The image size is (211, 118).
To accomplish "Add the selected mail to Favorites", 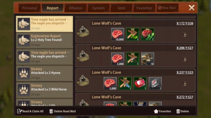I will [162, 111].
